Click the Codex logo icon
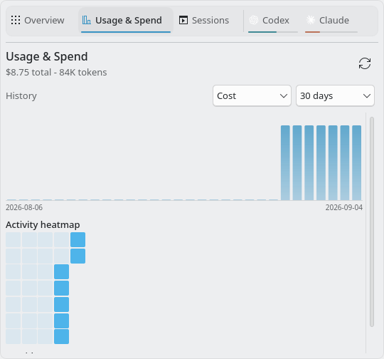The image size is (384, 359). (254, 20)
